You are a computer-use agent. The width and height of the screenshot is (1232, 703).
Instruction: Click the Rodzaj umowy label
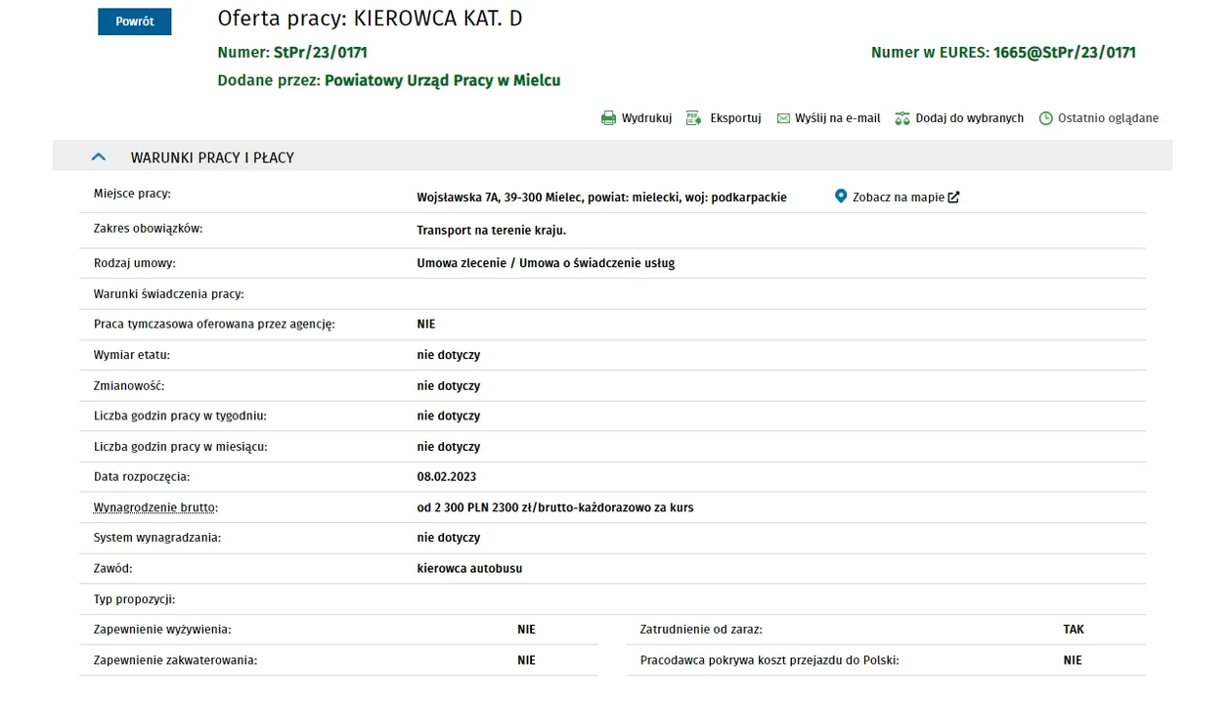[x=135, y=263]
